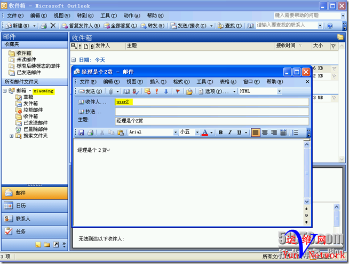Open the 新建 dropdown arrow
Screen dimensions: 349x264
coord(34,26)
